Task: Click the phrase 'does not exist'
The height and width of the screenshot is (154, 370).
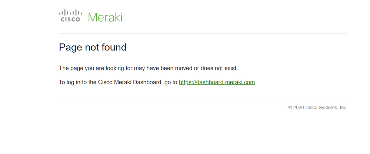Action: point(219,68)
